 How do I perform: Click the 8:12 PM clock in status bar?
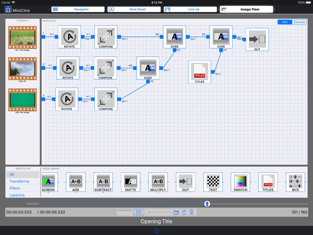[x=156, y=3]
